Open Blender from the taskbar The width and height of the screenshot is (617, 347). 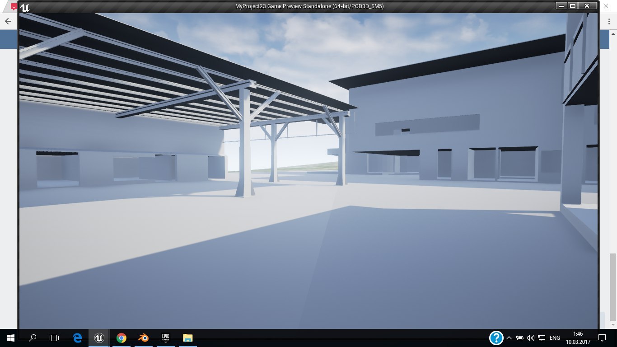tap(143, 338)
